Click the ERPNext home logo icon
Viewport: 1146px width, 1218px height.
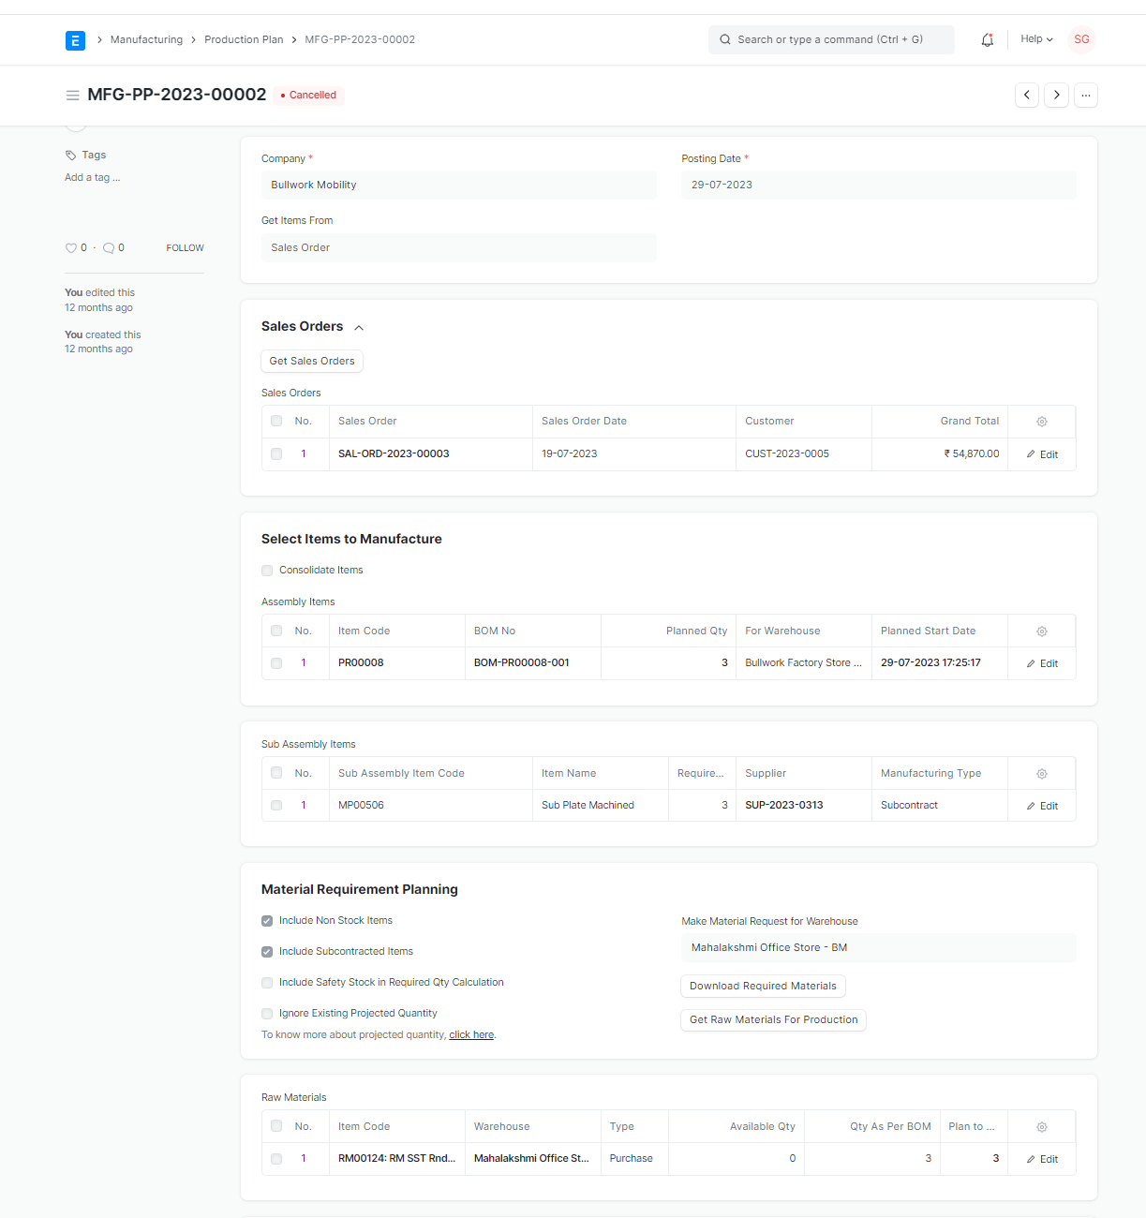(75, 40)
